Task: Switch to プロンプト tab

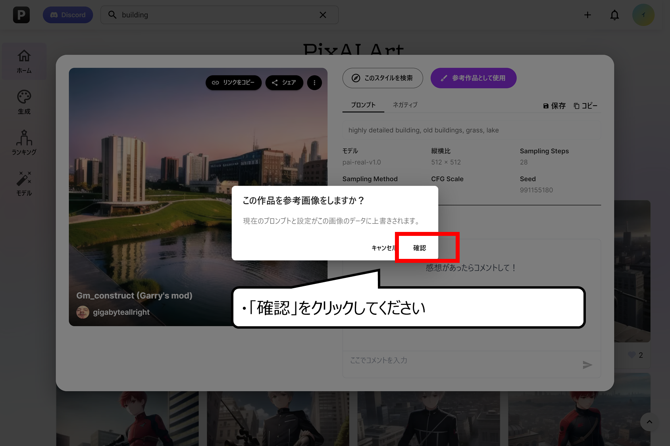Action: pyautogui.click(x=363, y=105)
